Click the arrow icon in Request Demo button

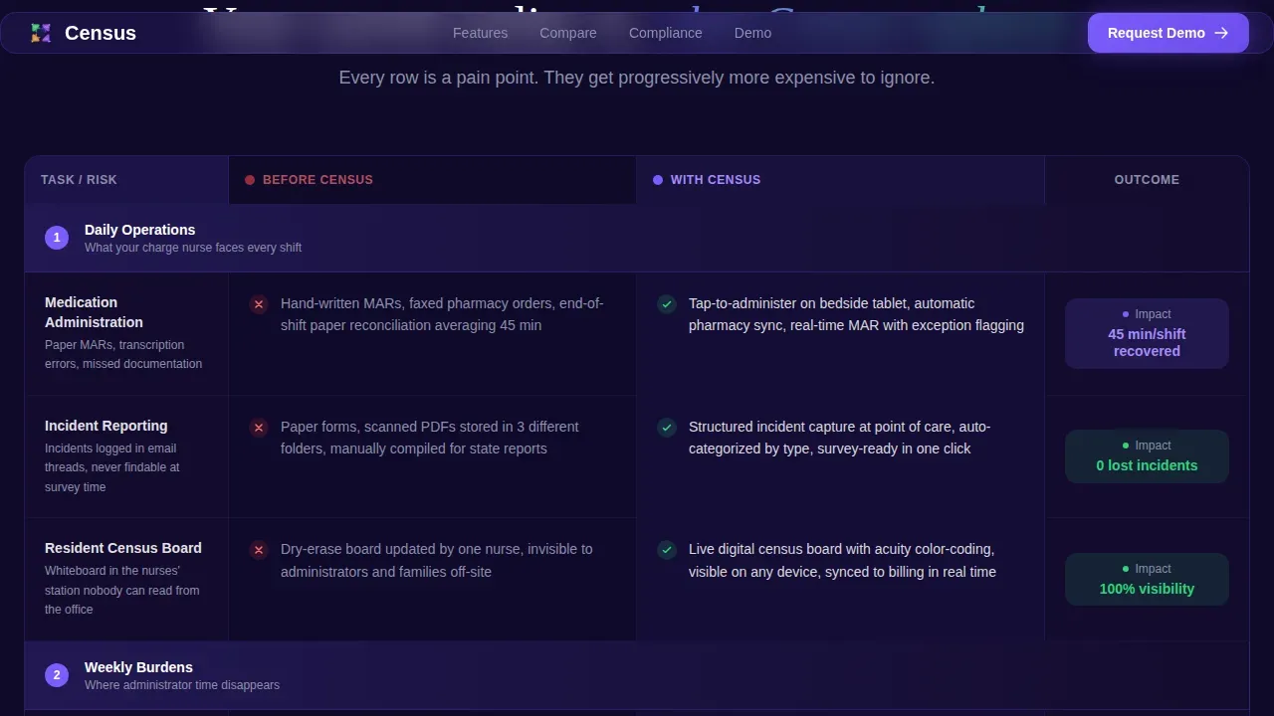1221,33
